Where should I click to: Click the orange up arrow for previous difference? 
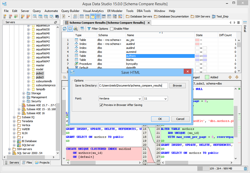(x=230, y=77)
